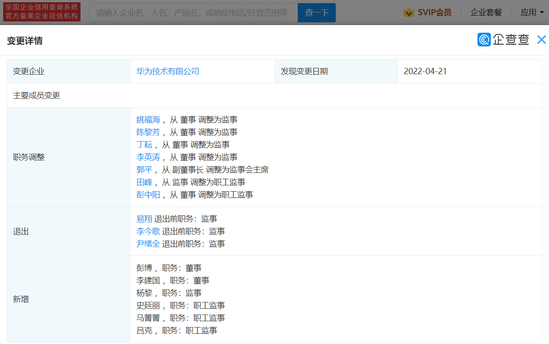Viewport: 549px width, 344px height.
Task: Click the 全国企业信用查询系统 red banner
Action: (42, 12)
